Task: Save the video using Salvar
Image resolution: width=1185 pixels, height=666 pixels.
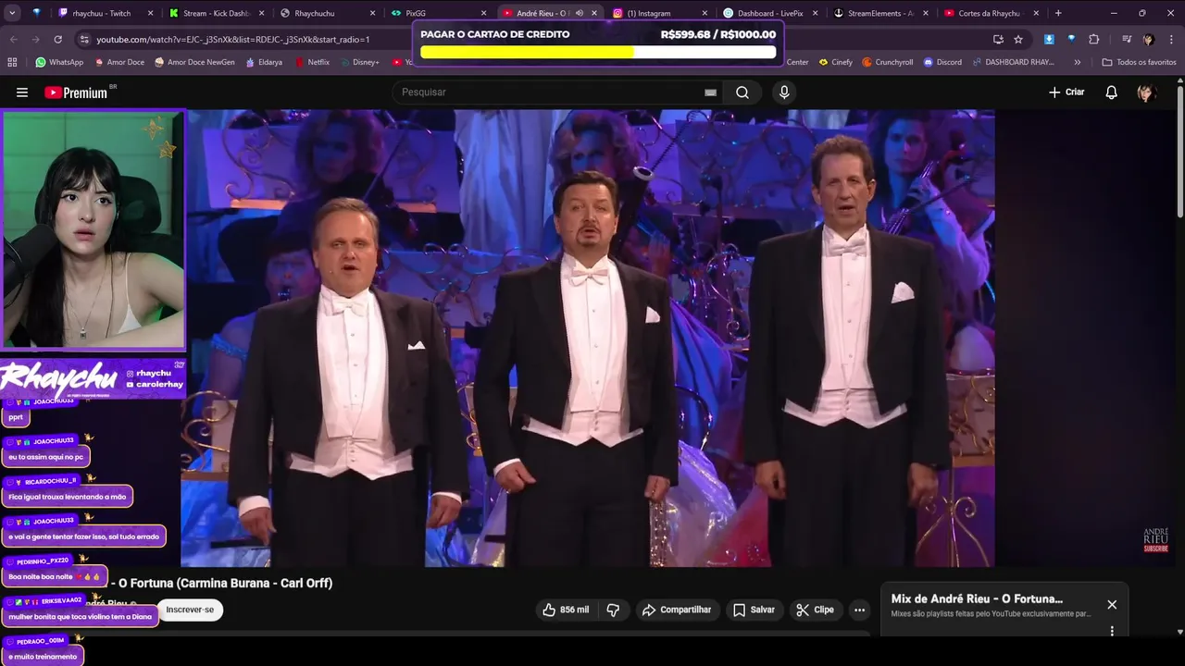Action: tap(754, 610)
